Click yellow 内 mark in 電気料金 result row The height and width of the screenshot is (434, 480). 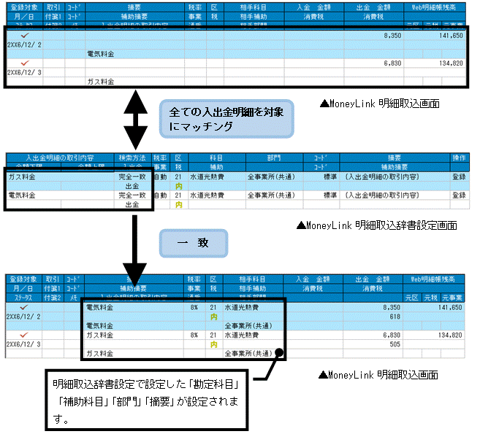click(213, 317)
